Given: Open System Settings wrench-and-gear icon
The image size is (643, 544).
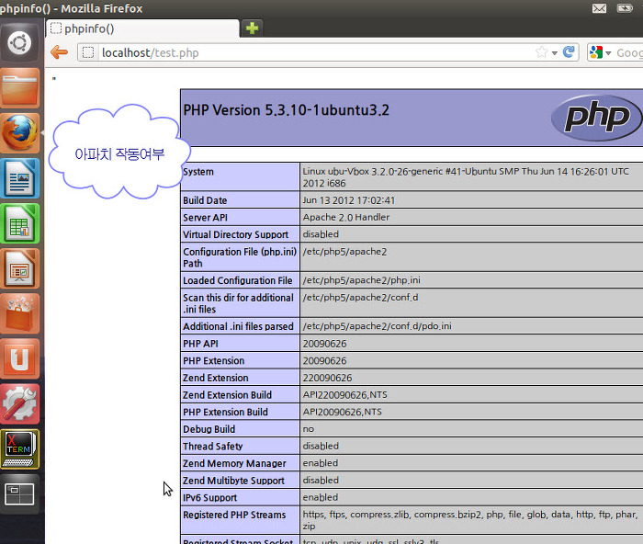Looking at the screenshot, I should 21,404.
